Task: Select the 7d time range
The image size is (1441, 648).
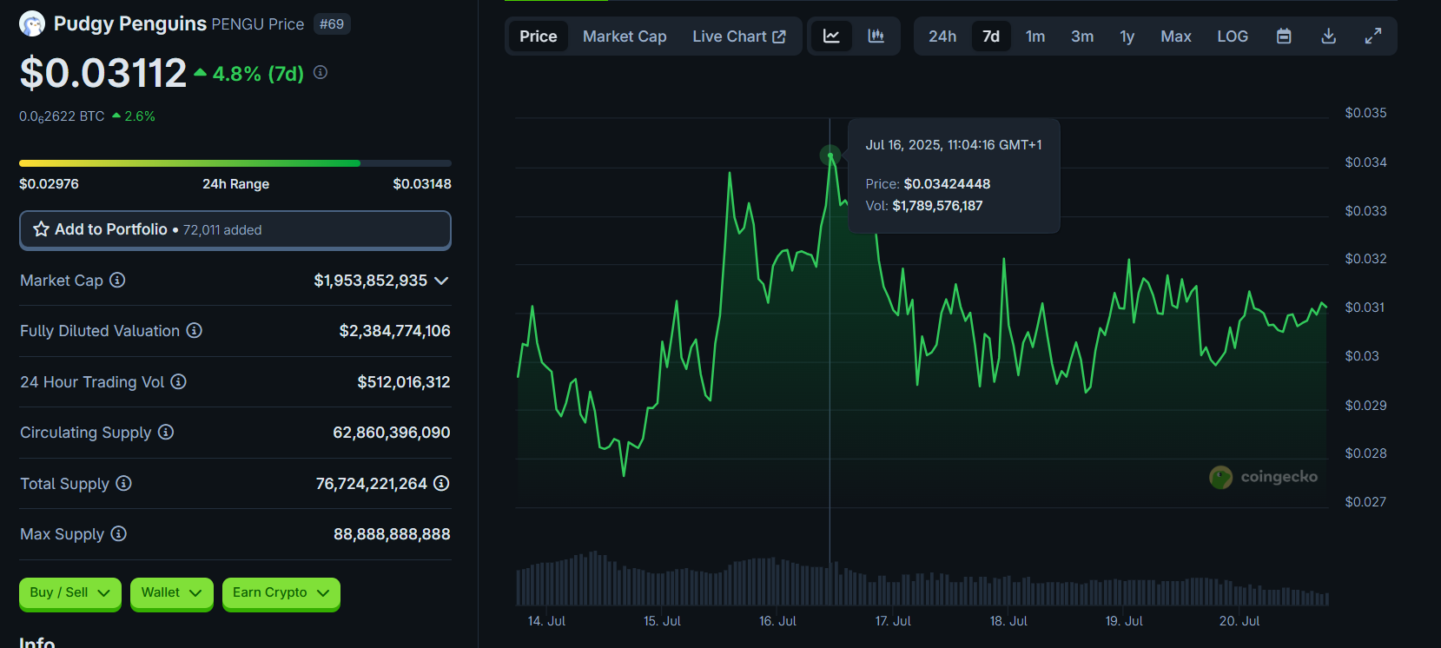Action: [991, 36]
